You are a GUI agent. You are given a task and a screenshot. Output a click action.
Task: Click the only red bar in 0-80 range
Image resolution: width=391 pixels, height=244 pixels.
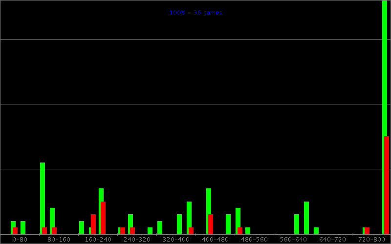coord(15,230)
